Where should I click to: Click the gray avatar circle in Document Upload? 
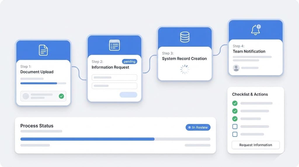(x=26, y=96)
